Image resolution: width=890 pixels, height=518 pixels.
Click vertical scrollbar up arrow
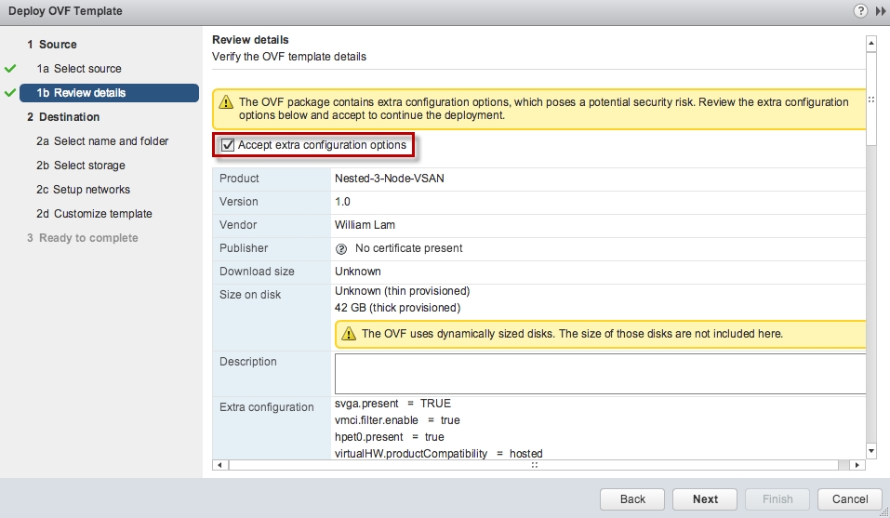point(871,43)
